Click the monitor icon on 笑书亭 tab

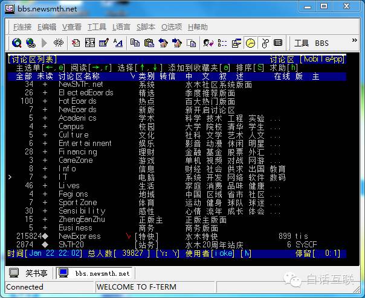click(14, 273)
